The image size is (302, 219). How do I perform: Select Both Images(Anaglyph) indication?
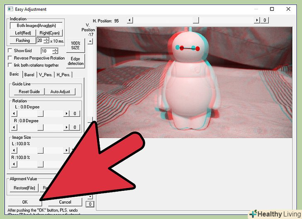click(x=36, y=26)
